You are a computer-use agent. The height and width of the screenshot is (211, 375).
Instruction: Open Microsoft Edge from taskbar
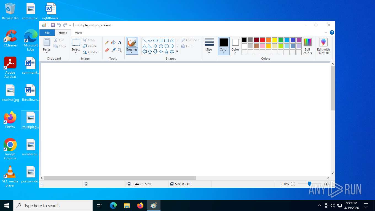click(113, 206)
